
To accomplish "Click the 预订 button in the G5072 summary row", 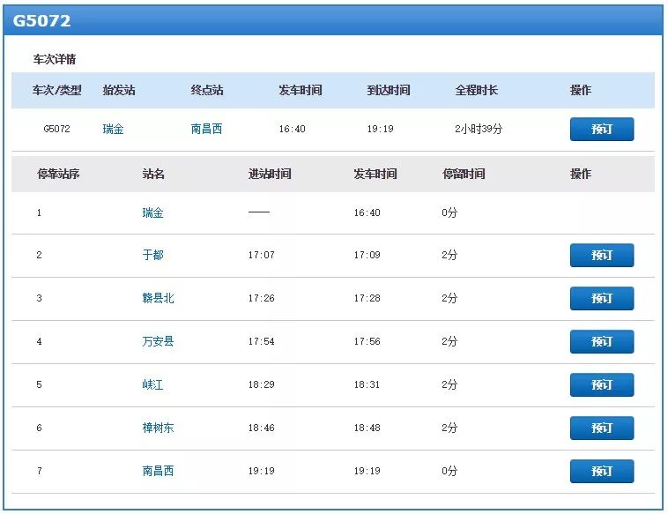I will point(602,129).
